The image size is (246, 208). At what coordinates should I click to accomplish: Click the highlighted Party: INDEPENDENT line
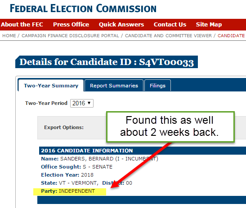point(70,191)
